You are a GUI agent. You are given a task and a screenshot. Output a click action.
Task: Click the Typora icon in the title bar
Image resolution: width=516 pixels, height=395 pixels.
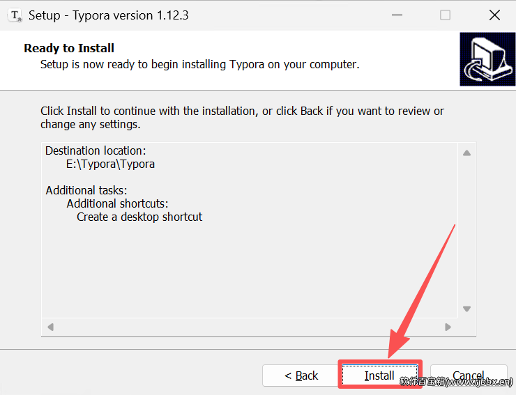click(x=15, y=15)
